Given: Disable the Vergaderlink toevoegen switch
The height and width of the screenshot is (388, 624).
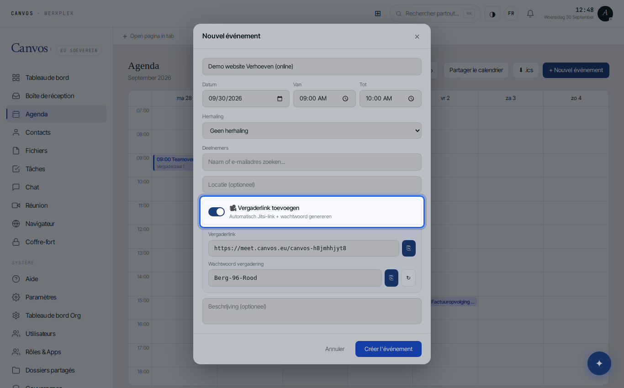Looking at the screenshot, I should click(x=217, y=212).
